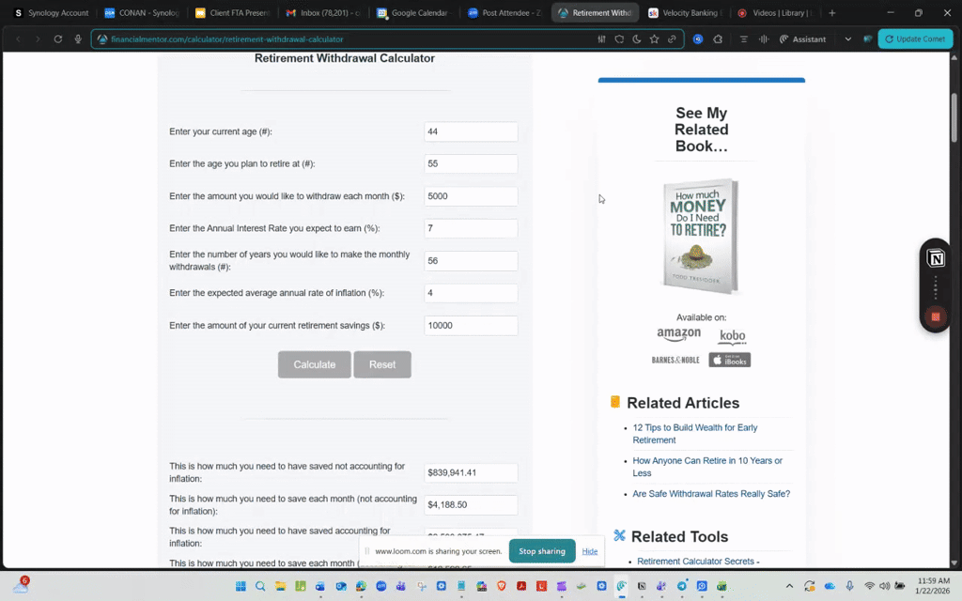962x601 pixels.
Task: Open the Velocity Banking tab
Action: pyautogui.click(x=687, y=12)
